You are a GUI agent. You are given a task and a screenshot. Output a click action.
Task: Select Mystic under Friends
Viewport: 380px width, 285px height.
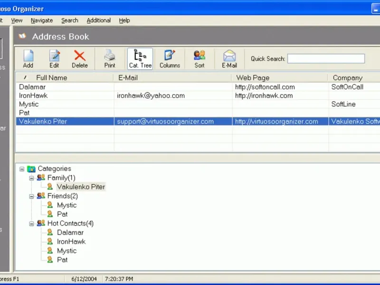(x=67, y=205)
